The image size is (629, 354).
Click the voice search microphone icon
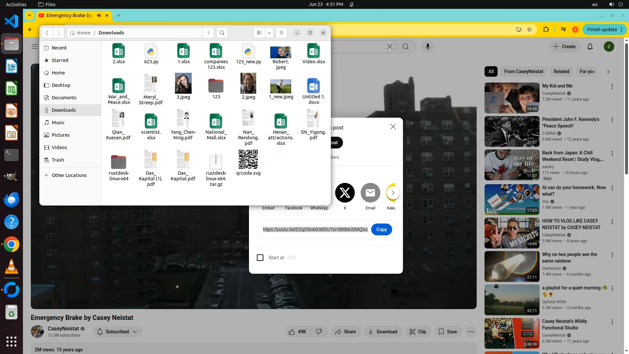[x=428, y=47]
